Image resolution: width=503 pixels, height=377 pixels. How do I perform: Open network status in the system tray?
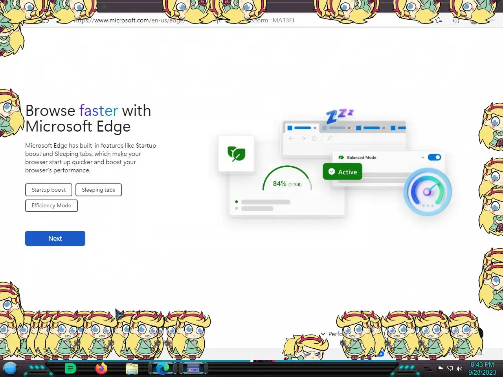pyautogui.click(x=450, y=369)
